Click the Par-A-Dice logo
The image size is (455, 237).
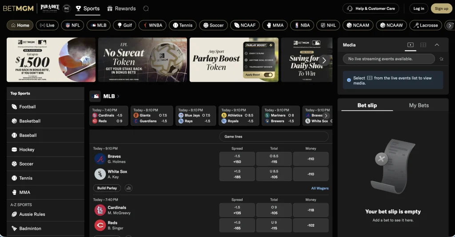50,8
